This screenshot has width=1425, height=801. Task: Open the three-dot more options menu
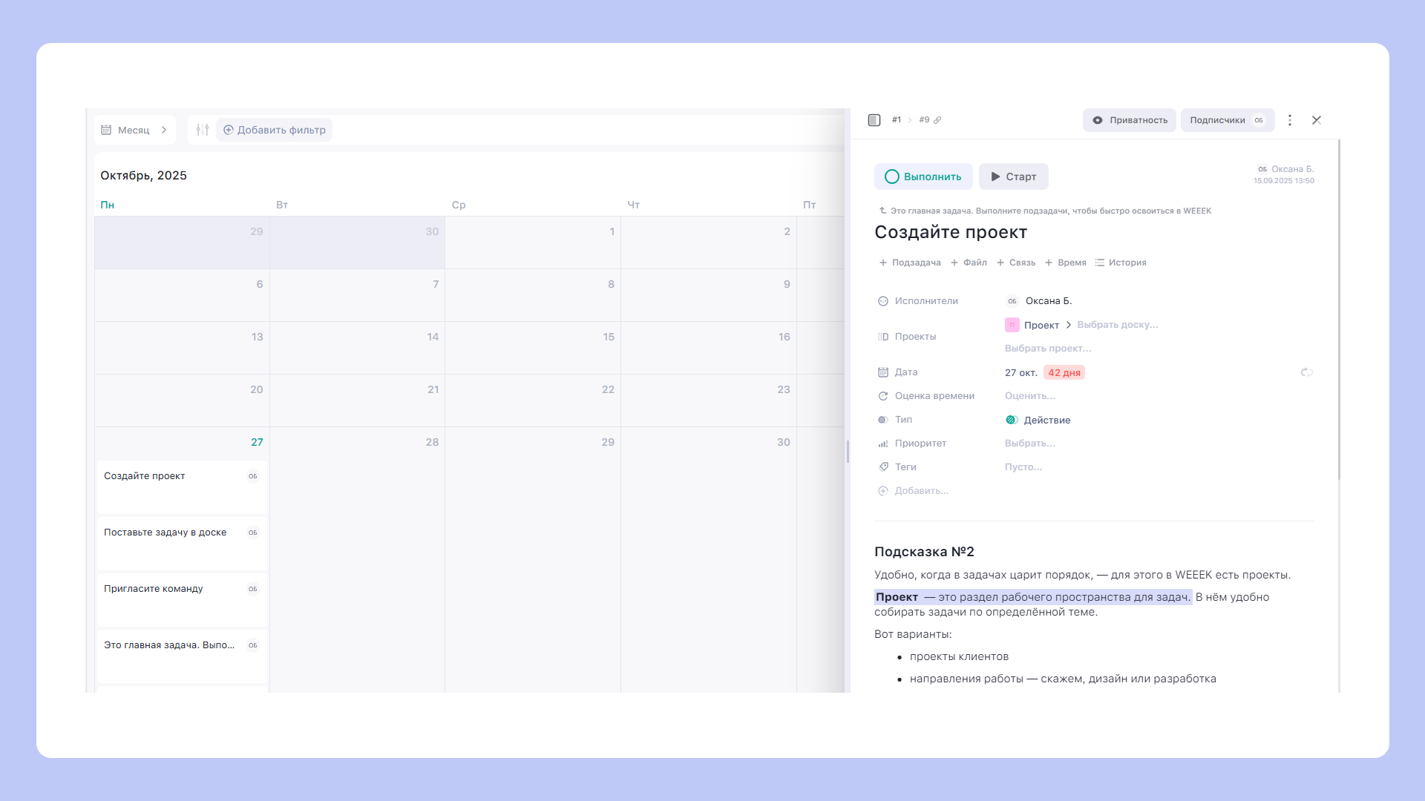tap(1290, 120)
